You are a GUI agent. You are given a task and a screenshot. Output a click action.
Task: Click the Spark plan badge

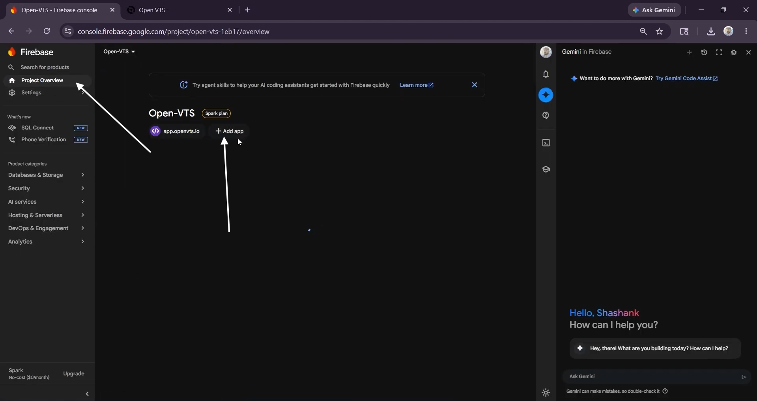coord(216,114)
